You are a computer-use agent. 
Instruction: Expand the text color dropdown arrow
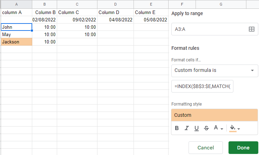[222, 129]
